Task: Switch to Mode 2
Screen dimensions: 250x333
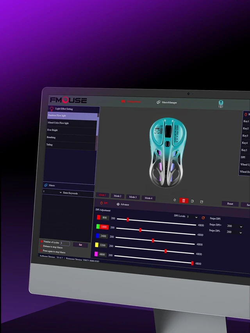Action: 118,196
